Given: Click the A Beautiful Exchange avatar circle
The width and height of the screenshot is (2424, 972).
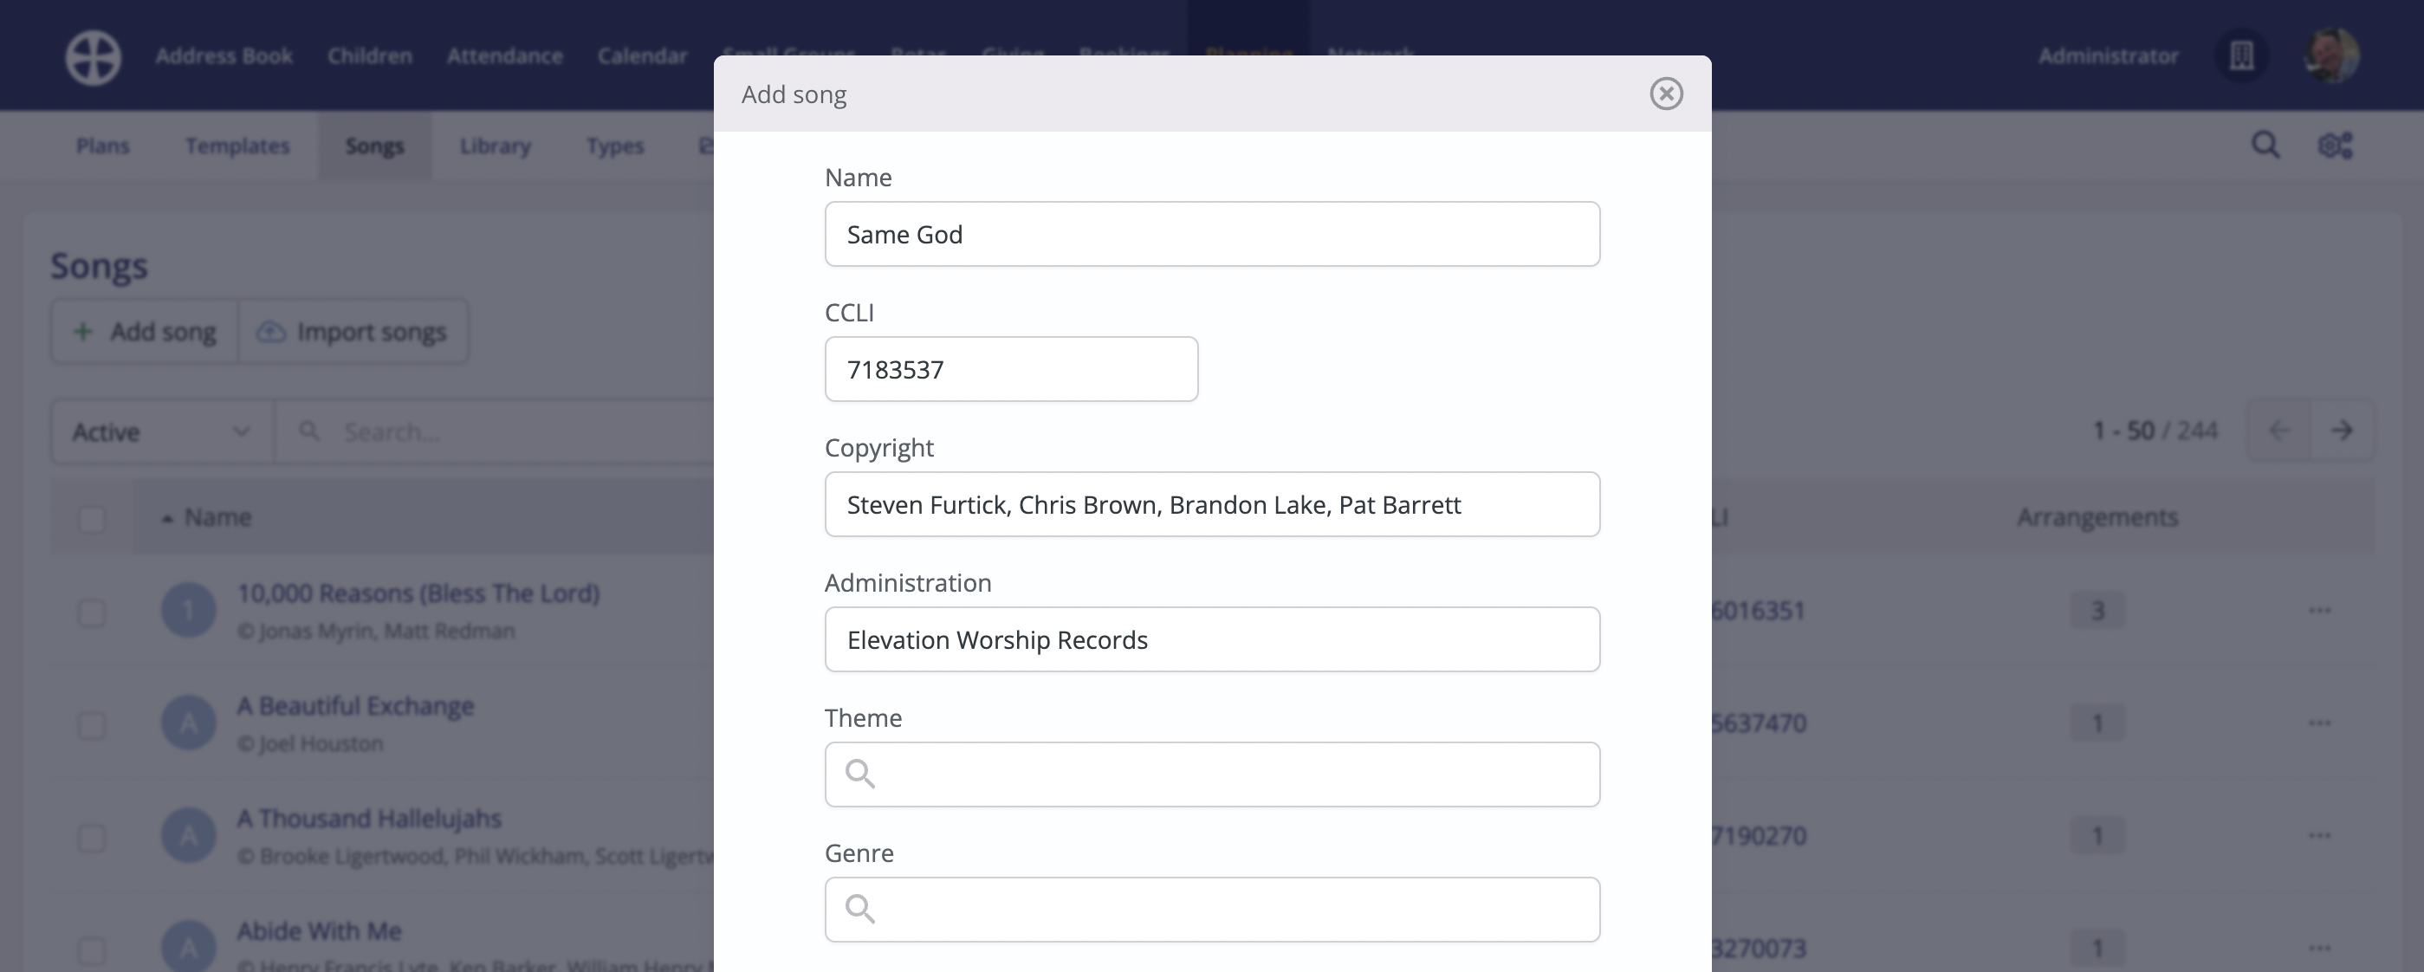Looking at the screenshot, I should pos(188,723).
